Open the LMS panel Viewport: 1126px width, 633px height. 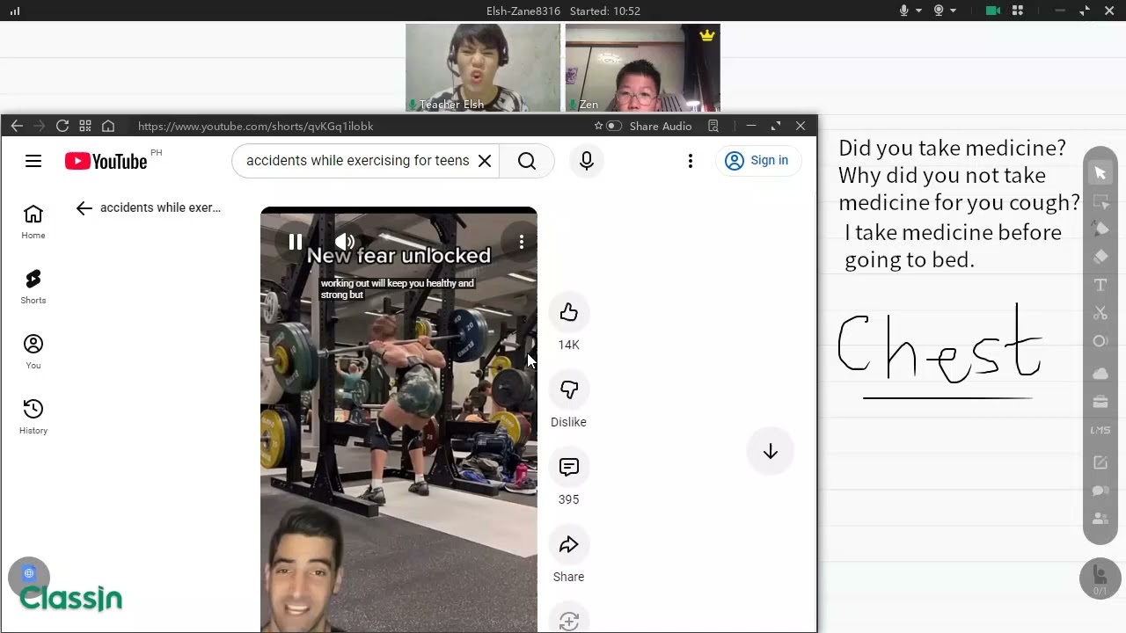[1100, 430]
